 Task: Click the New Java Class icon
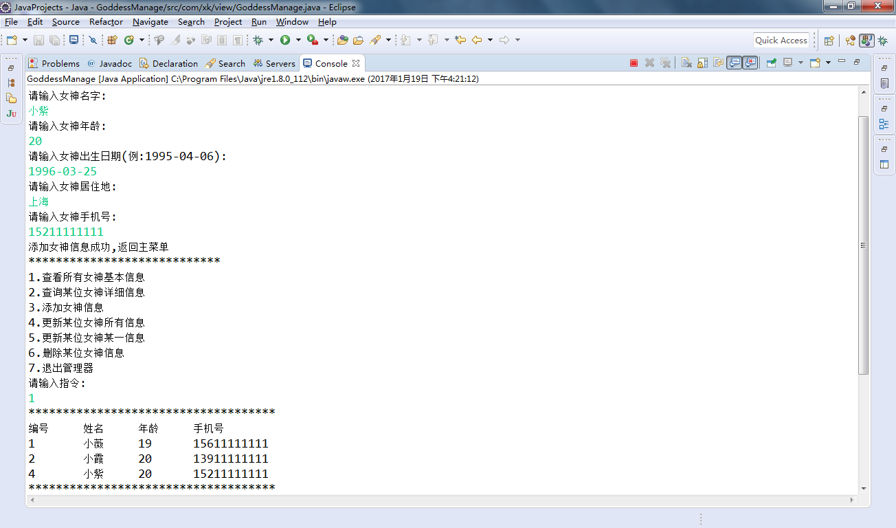[x=128, y=40]
